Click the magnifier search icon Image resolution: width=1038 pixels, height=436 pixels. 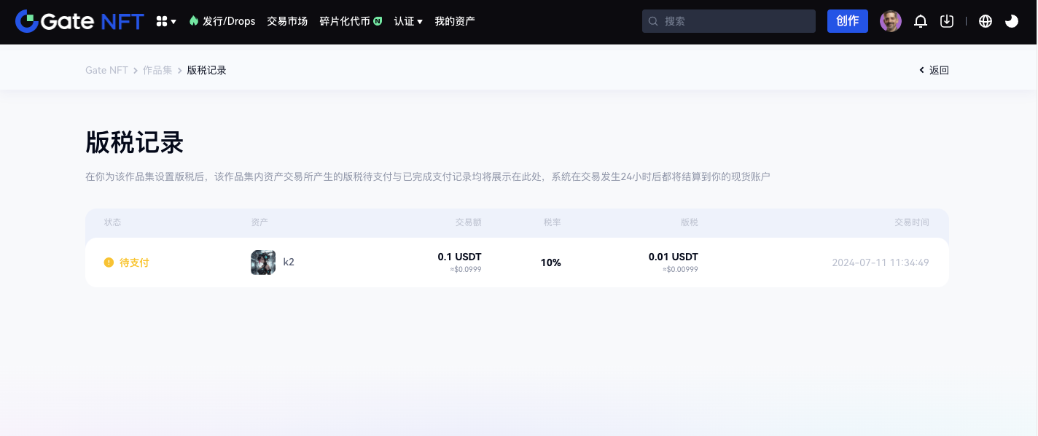[x=653, y=21]
